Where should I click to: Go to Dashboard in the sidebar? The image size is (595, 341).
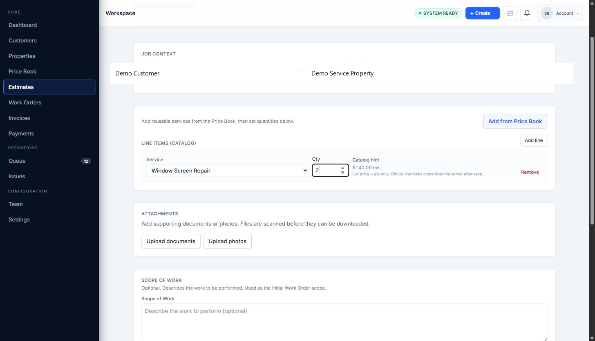point(49,25)
